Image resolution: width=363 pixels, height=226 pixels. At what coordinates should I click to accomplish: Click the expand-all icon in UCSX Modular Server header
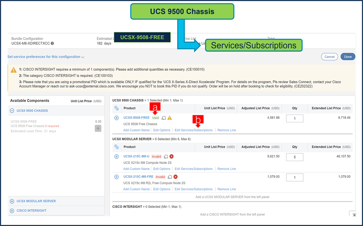tap(116, 147)
